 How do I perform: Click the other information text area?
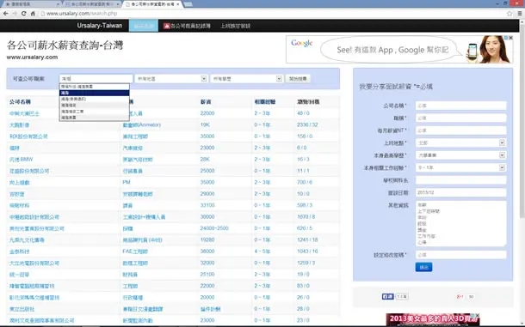(x=460, y=223)
